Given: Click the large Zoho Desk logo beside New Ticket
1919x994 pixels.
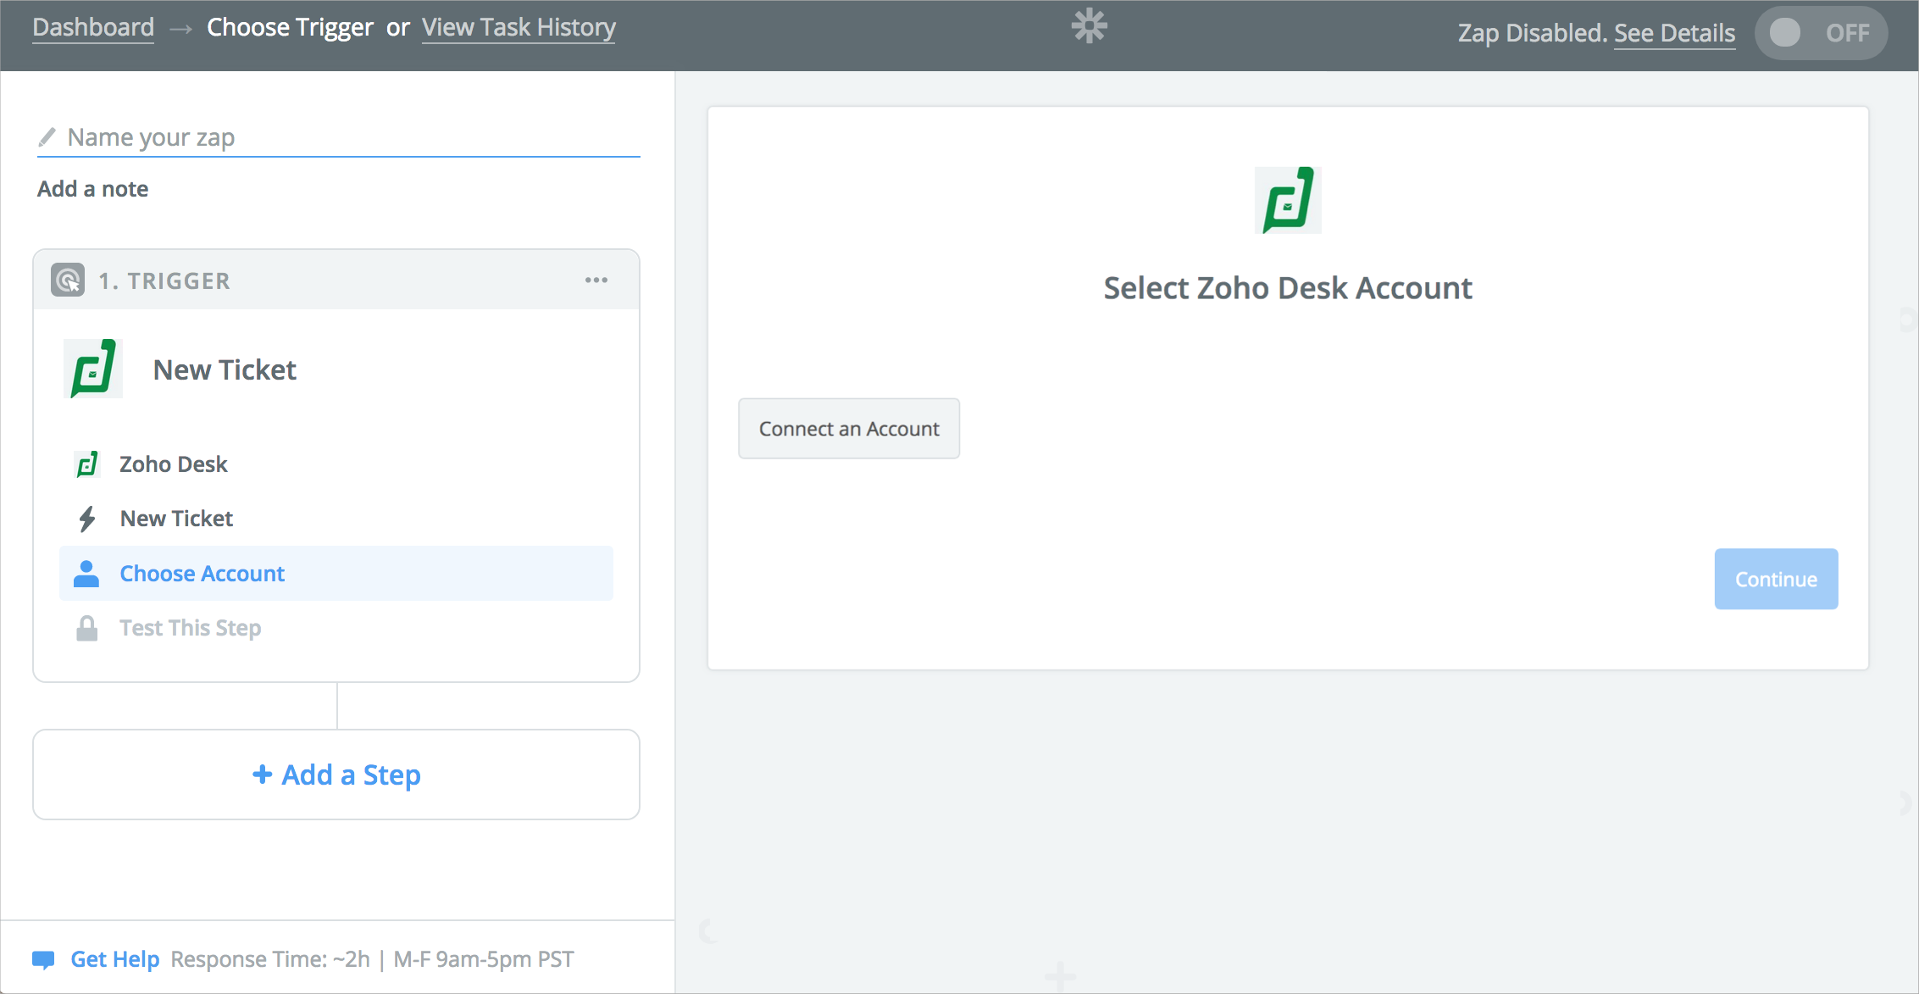Looking at the screenshot, I should (93, 369).
